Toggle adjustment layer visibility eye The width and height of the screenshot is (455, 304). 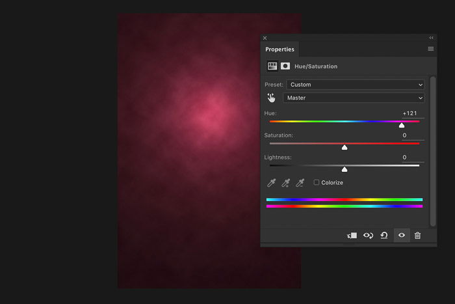[x=402, y=235]
